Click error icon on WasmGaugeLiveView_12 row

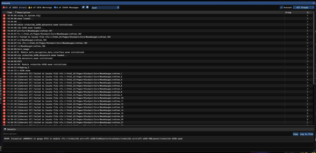point(4,104)
